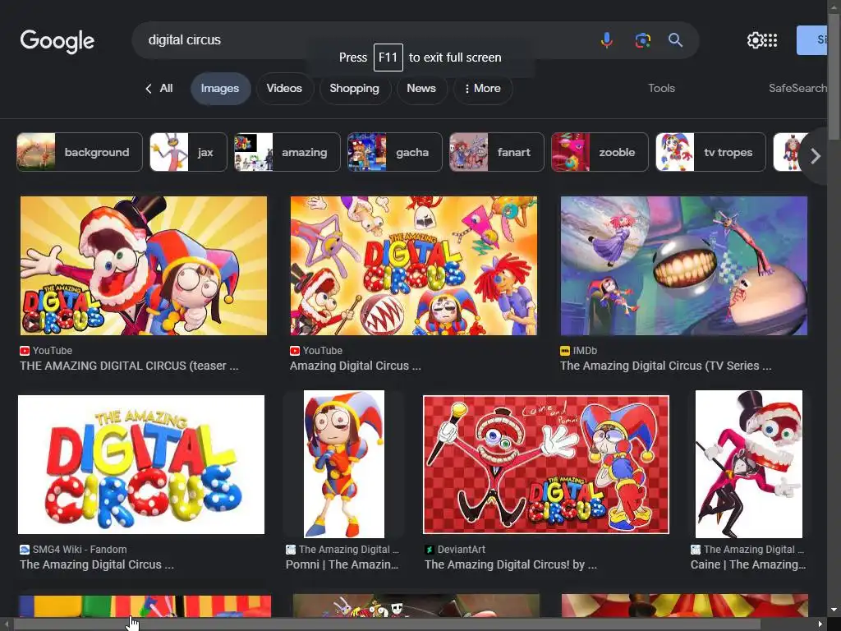This screenshot has height=631, width=841.
Task: Open the red checkered DeviantArt fanart thumbnail
Action: coord(546,465)
